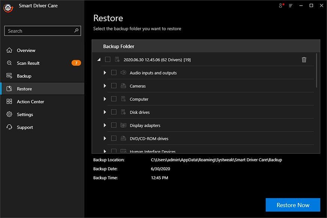Image resolution: width=327 pixels, height=218 pixels.
Task: Click the Restore Now button
Action: (x=293, y=205)
